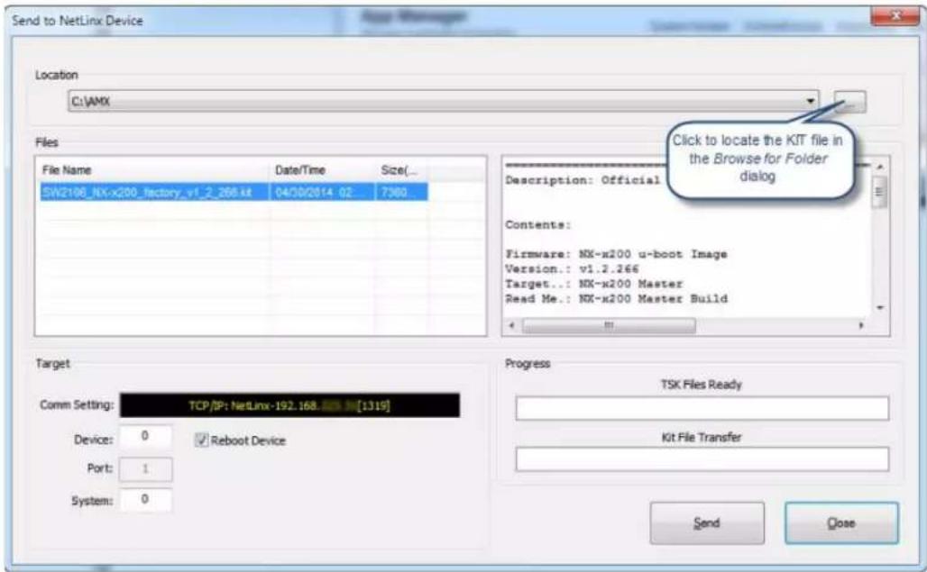Screen dimensions: 927x572
Task: Click the System number input field
Action: (x=145, y=501)
